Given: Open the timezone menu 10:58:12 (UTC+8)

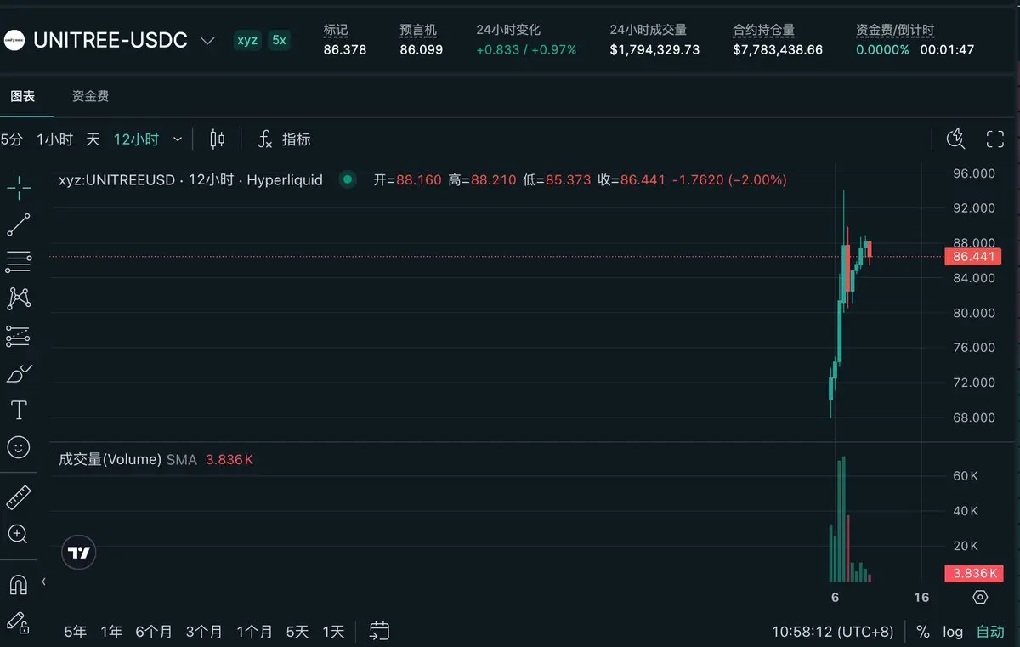Looking at the screenshot, I should [833, 632].
